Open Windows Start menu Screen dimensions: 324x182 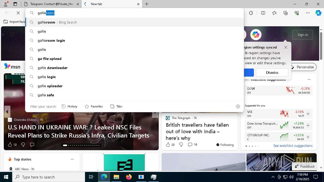pyautogui.click(x=6, y=177)
